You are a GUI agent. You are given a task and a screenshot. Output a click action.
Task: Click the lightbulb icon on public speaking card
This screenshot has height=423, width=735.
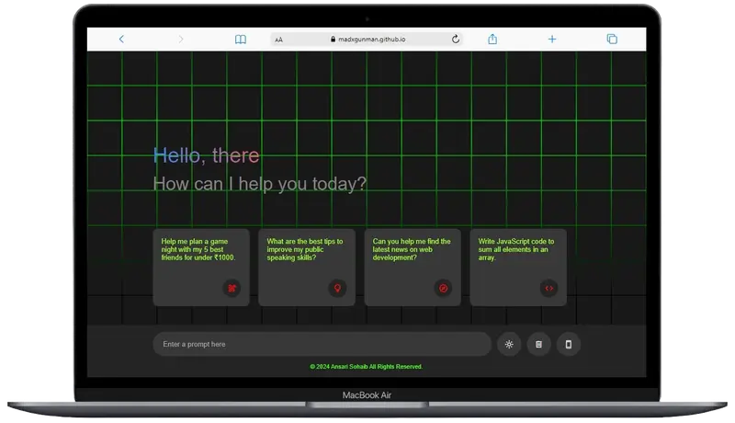tap(337, 288)
